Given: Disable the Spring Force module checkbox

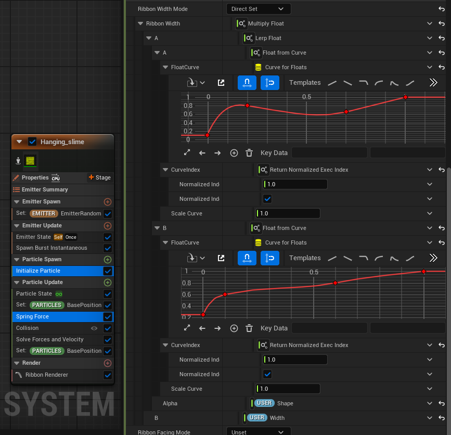Looking at the screenshot, I should (x=108, y=317).
